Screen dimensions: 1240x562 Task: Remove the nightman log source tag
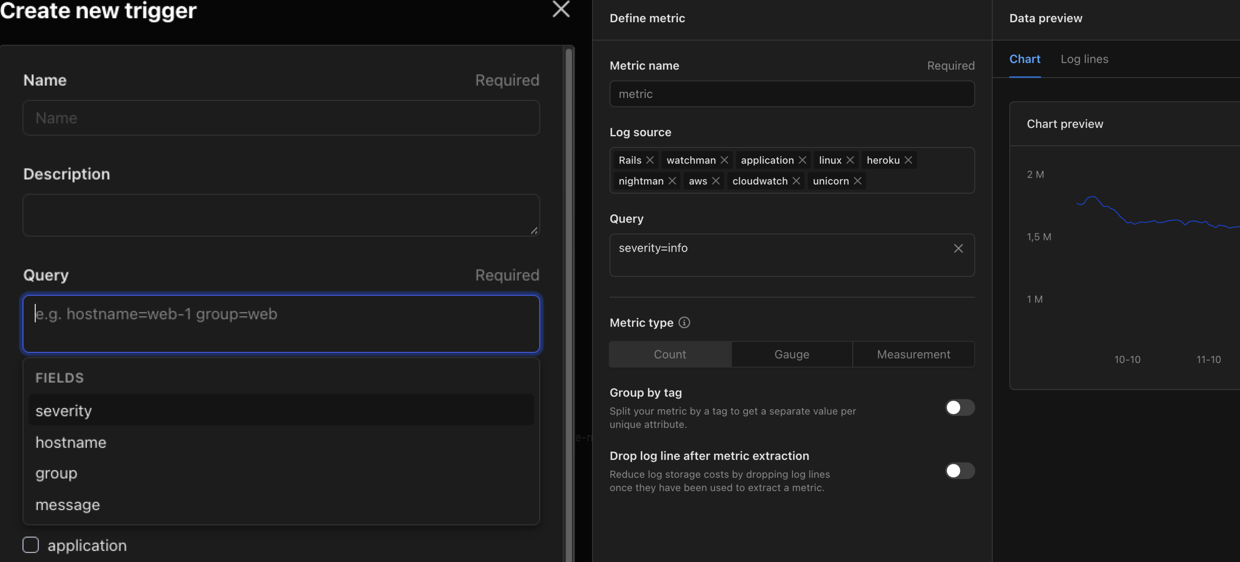(672, 181)
